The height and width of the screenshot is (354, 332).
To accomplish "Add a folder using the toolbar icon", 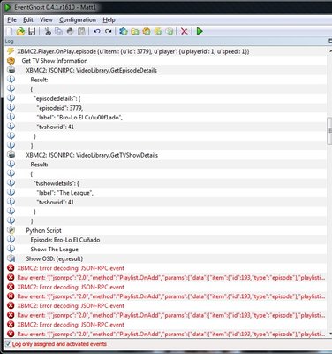I will [135, 31].
